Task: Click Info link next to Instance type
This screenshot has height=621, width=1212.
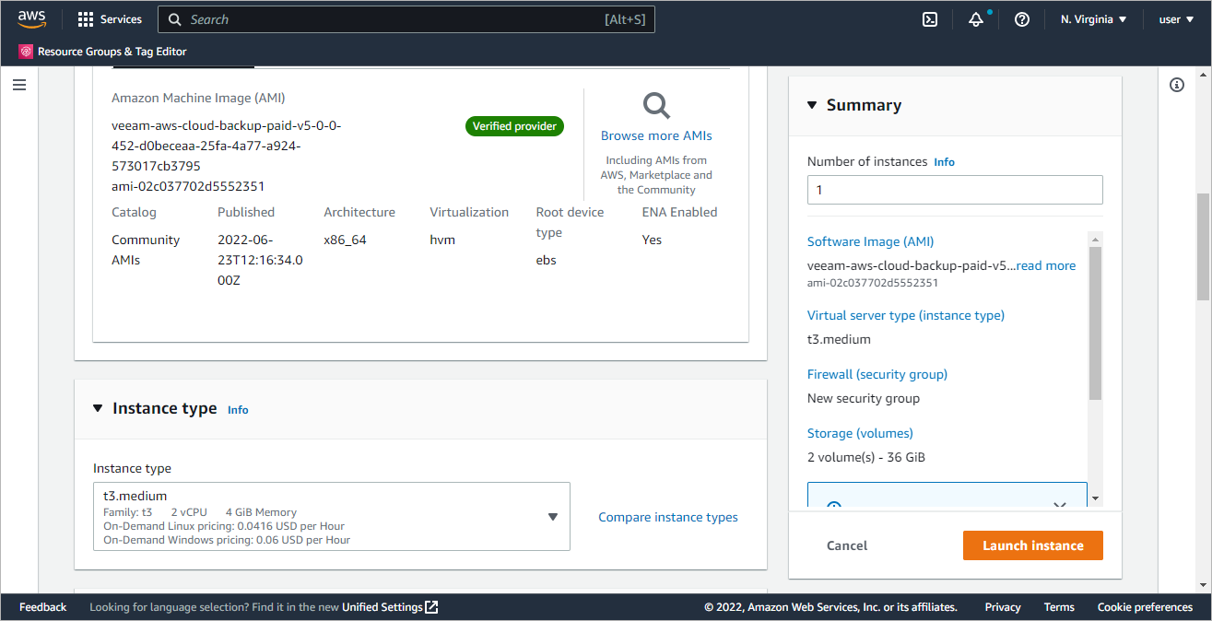Action: pos(238,410)
